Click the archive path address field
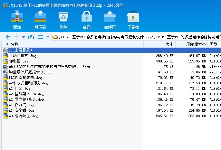Image resolution: width=221 pixels, height=150 pixels. pos(136,37)
